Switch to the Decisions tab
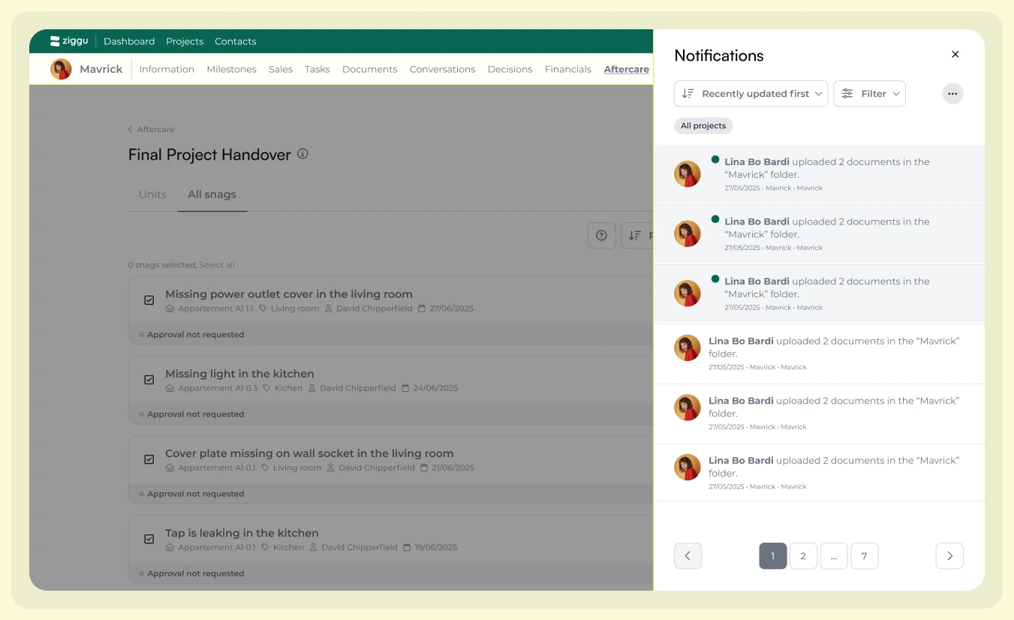 (510, 69)
